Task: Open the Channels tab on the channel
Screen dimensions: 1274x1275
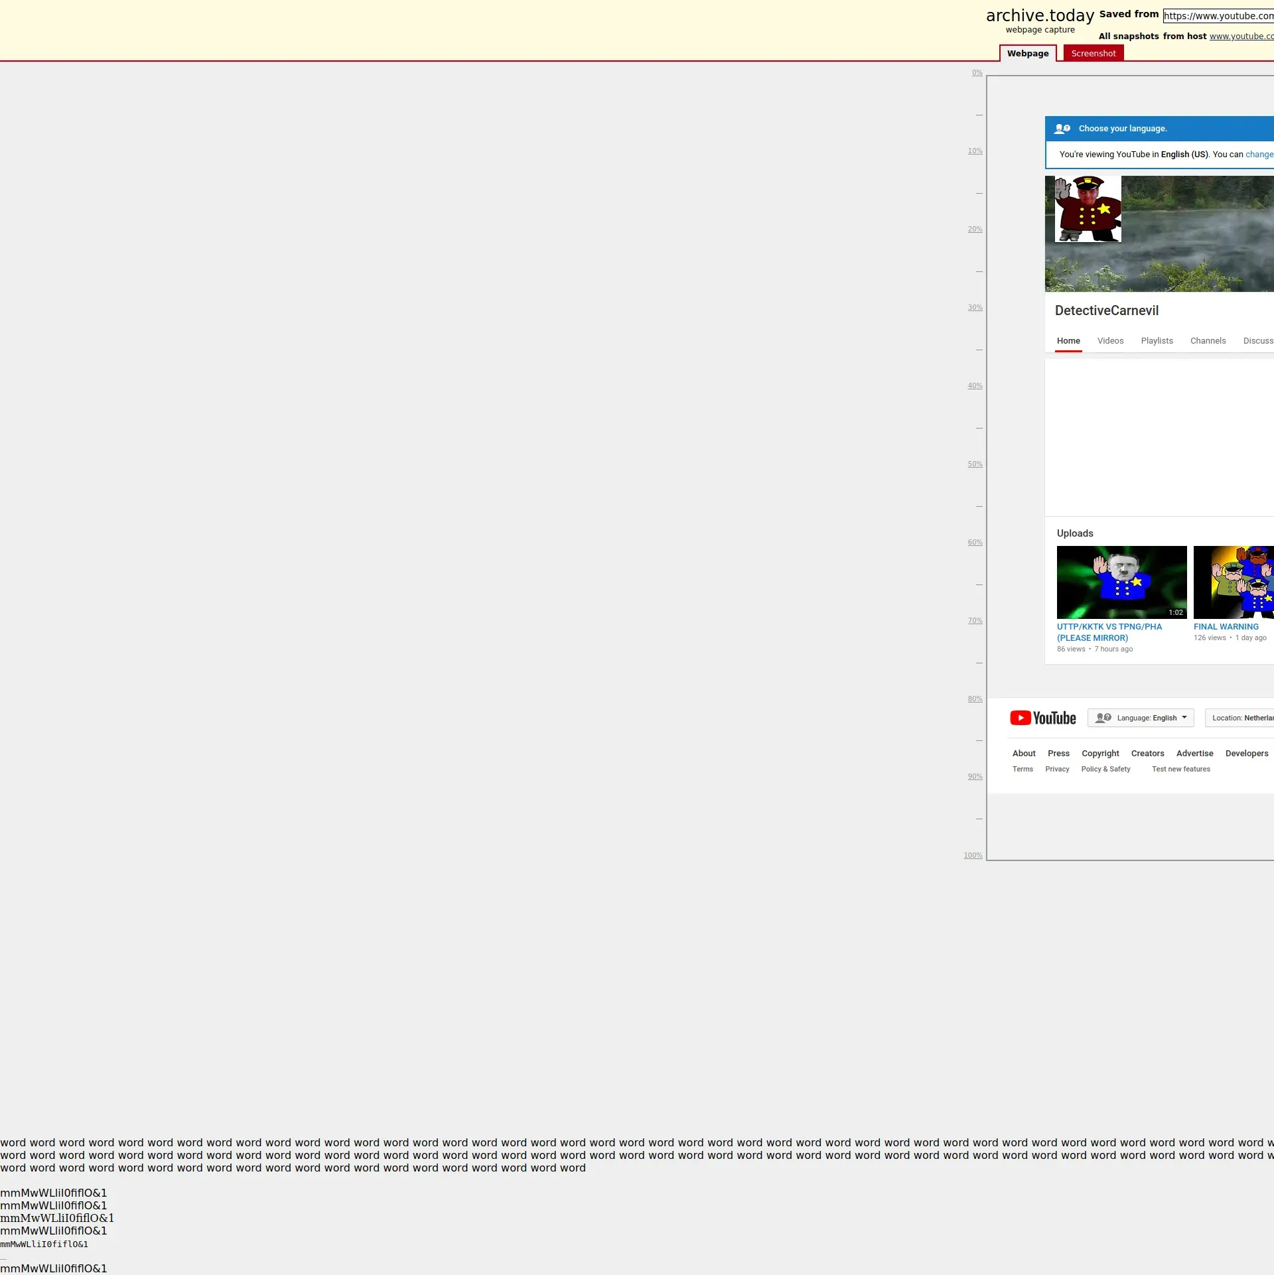Action: point(1208,341)
